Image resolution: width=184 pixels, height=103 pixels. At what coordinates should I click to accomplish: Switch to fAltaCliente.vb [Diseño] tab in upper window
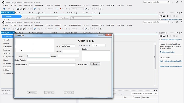(91, 13)
